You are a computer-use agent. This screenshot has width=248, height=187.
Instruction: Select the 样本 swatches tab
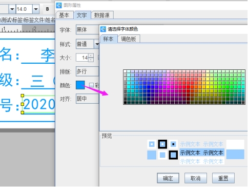(109, 39)
